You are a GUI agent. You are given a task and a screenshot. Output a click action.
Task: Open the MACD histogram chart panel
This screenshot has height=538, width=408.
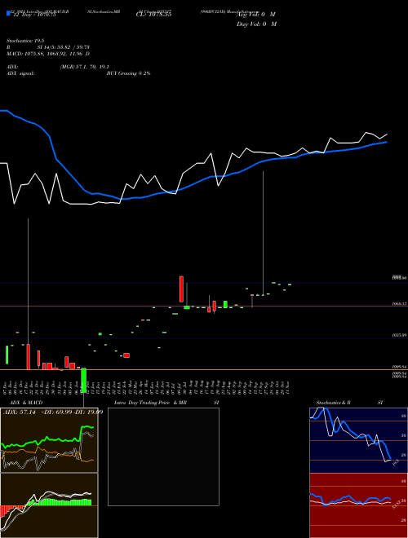(49, 505)
